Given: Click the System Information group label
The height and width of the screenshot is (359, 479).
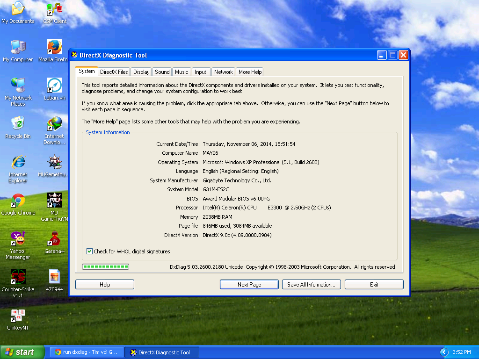Looking at the screenshot, I should click(108, 132).
